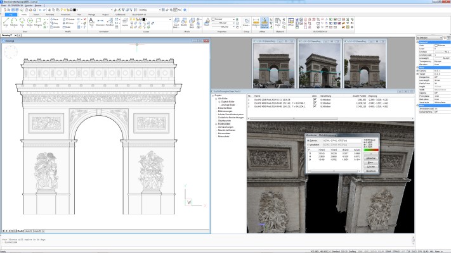451x253 pixels.
Task: Click the Abbrechen button in measurement dialog
Action: 370,158
